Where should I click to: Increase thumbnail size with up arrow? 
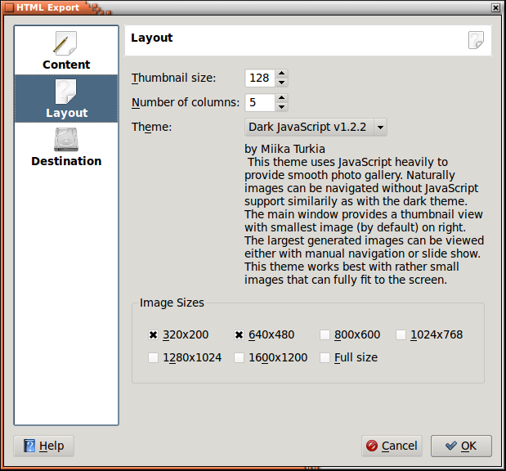pos(281,74)
